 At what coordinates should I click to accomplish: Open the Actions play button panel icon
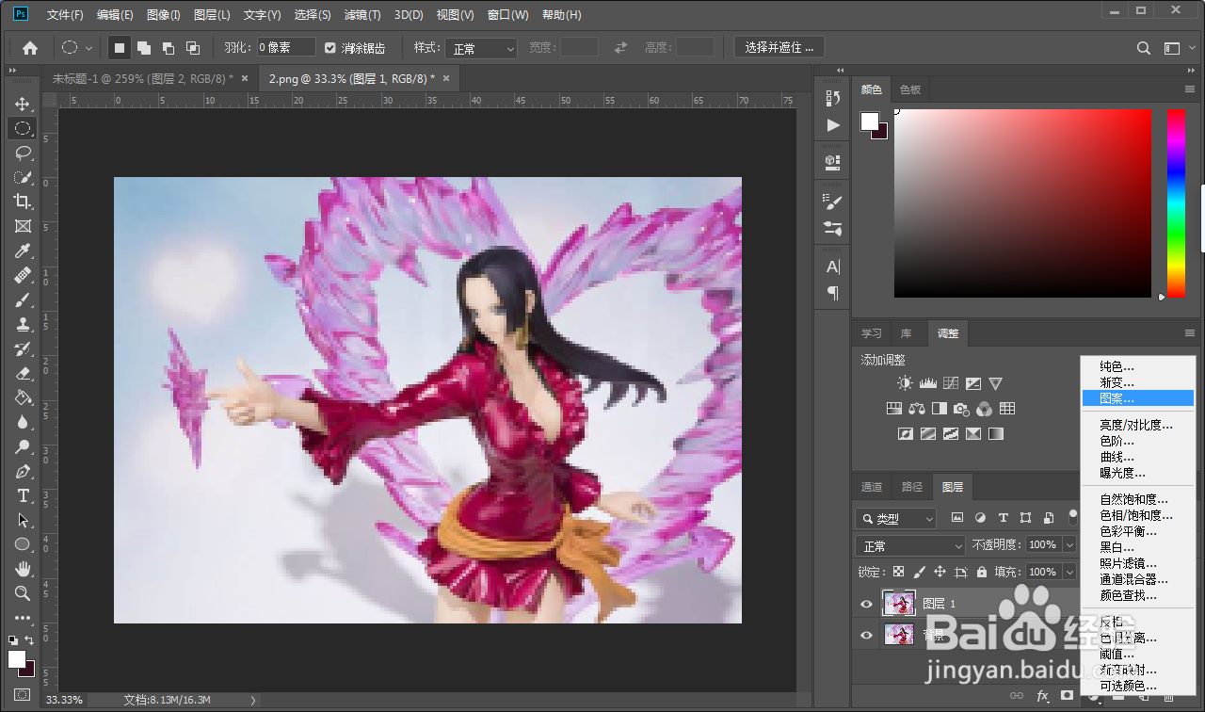click(832, 124)
